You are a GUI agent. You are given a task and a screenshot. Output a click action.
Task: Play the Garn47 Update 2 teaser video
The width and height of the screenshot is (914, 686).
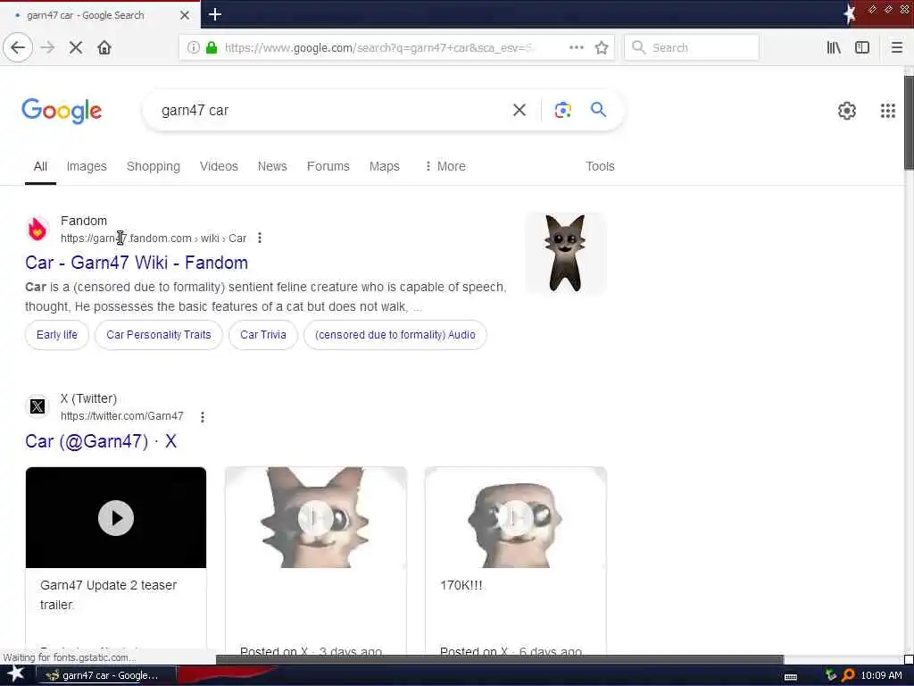point(116,517)
